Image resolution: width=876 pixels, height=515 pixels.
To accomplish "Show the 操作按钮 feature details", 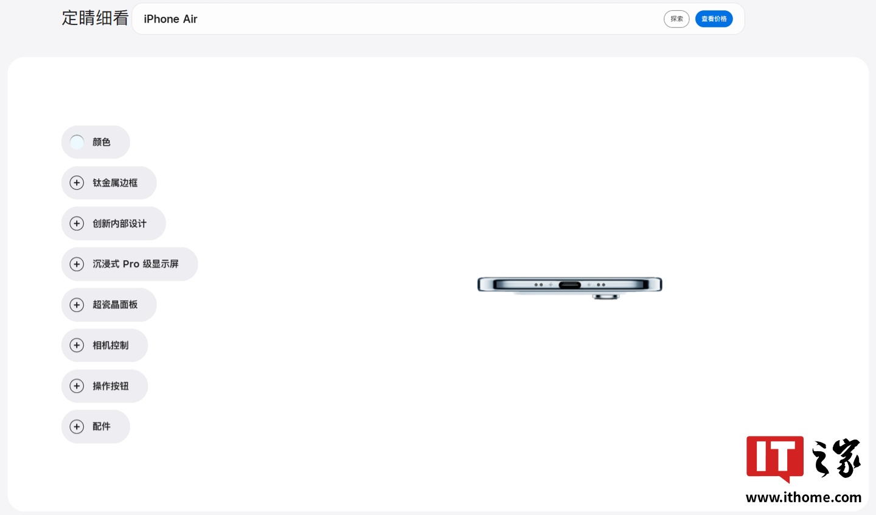I will pyautogui.click(x=105, y=386).
